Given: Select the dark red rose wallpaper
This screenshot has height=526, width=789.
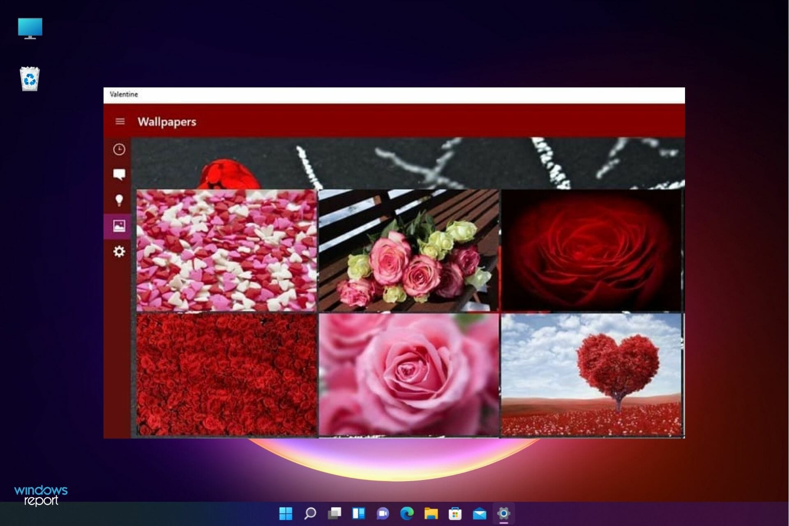Looking at the screenshot, I should point(591,250).
